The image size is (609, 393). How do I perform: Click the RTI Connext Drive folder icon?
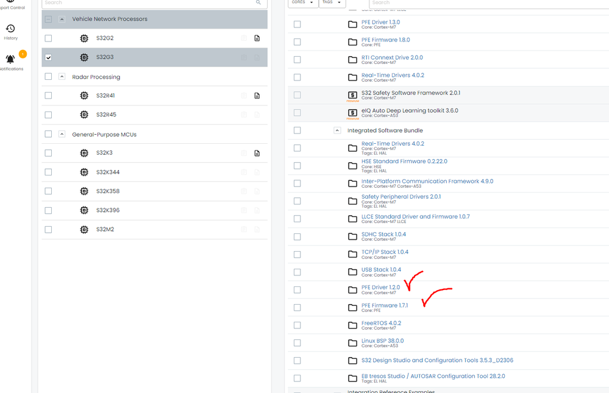(352, 60)
